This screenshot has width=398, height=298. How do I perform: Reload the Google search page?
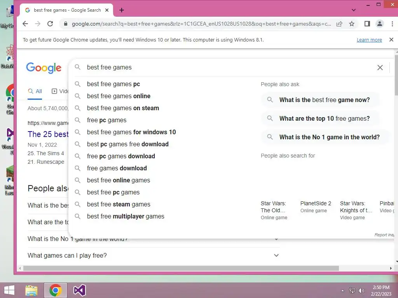[x=50, y=24]
